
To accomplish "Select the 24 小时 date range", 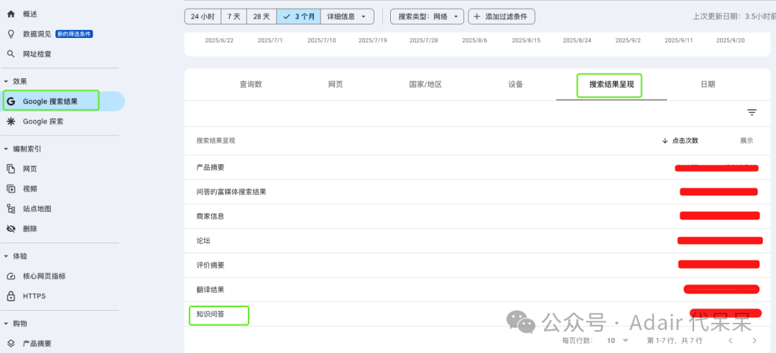I will click(x=203, y=17).
